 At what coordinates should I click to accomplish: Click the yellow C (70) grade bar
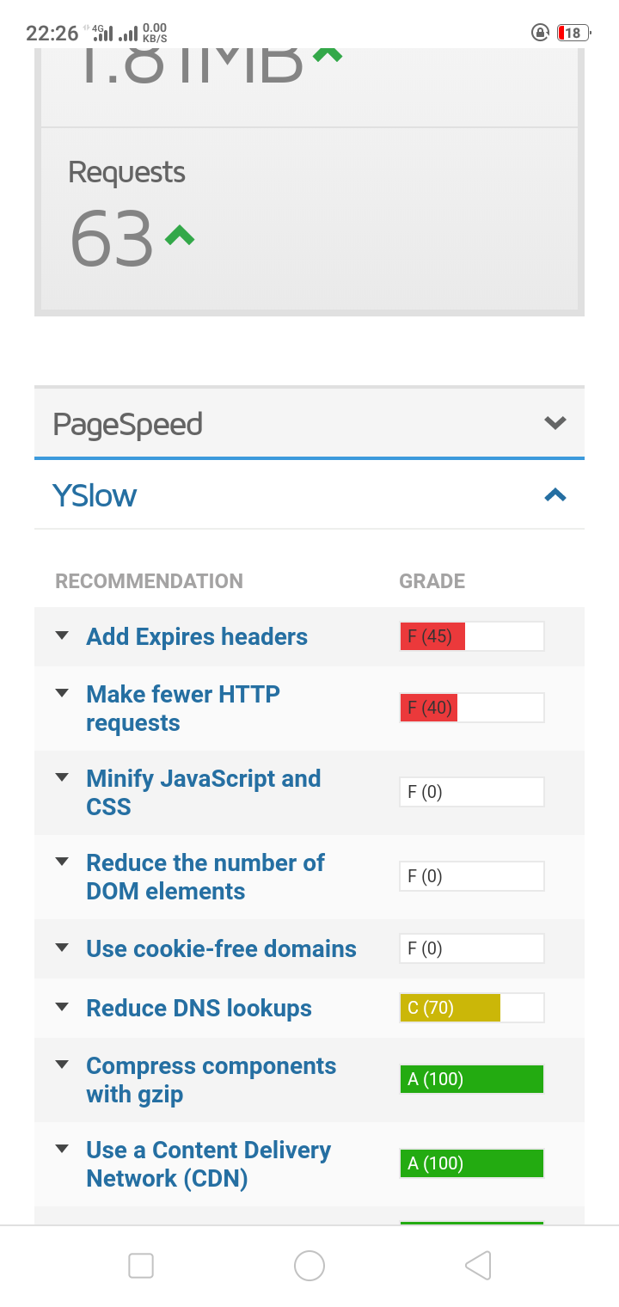pos(450,1008)
